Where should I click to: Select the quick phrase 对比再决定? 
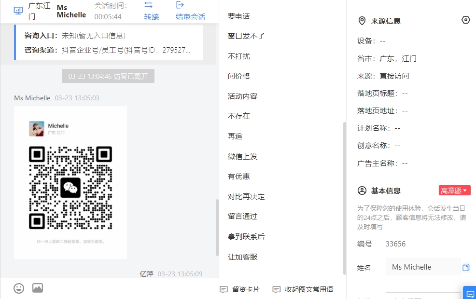click(x=246, y=196)
